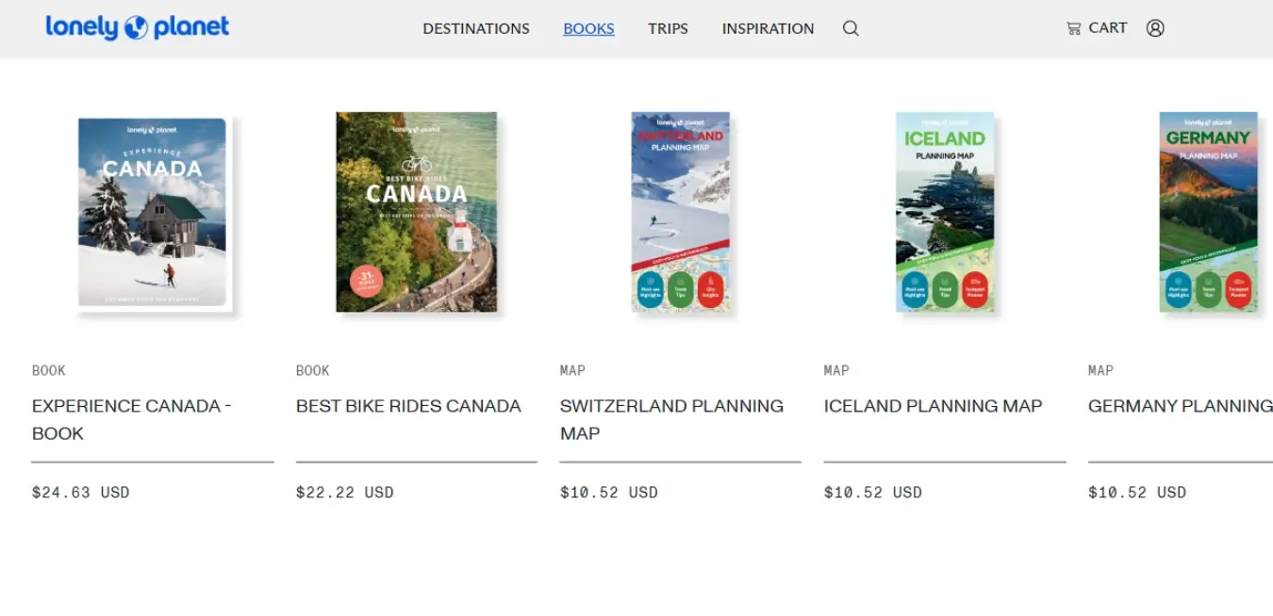The width and height of the screenshot is (1273, 616).
Task: Click the $10.52 USD price under Iceland map
Action: 872,492
